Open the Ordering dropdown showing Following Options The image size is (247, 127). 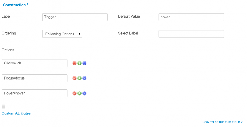62,34
